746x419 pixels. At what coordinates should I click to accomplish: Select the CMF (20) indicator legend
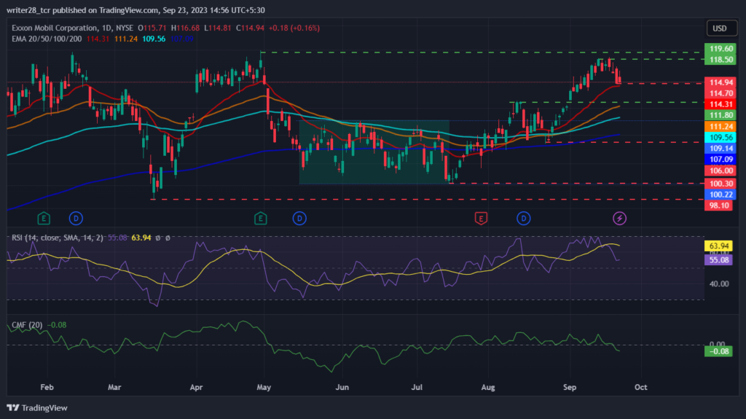tap(27, 325)
